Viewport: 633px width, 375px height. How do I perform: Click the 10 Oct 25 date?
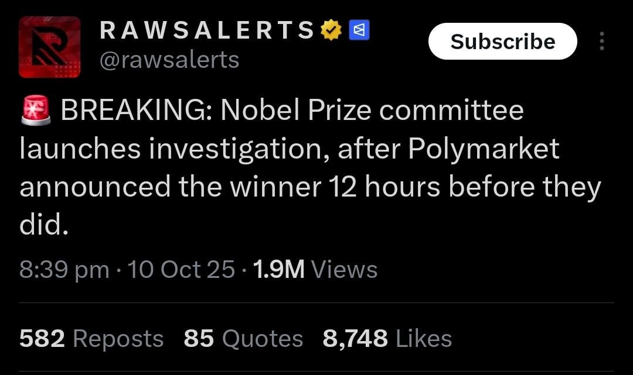point(181,270)
